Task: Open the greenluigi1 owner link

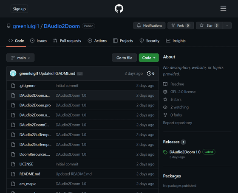Action: (x=26, y=26)
